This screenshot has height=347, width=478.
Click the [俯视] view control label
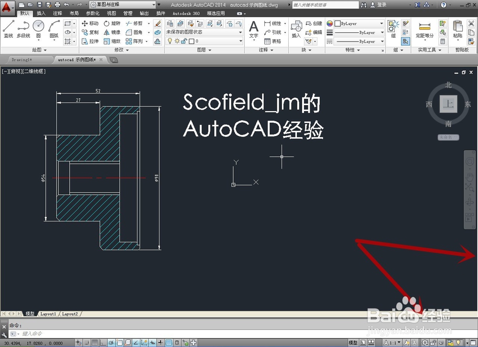16,71
